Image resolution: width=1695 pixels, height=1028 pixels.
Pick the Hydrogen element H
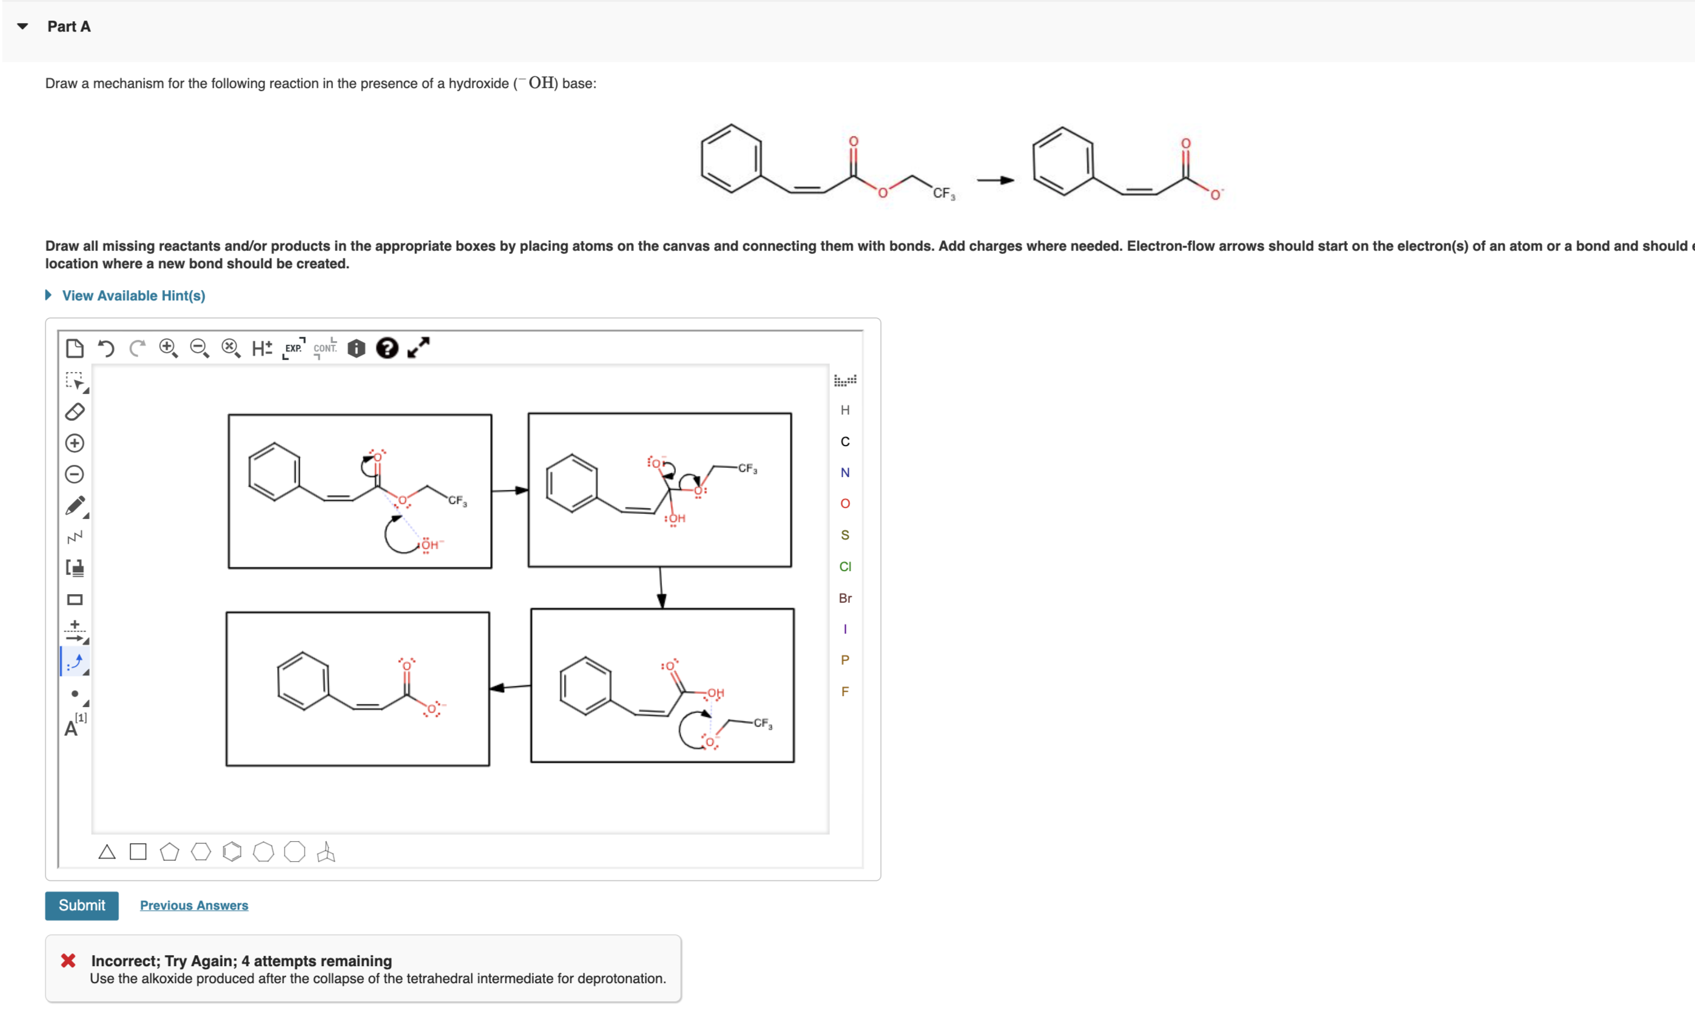click(844, 410)
